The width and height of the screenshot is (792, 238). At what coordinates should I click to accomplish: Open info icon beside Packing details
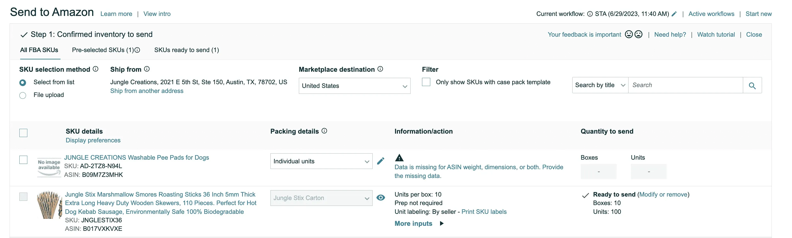324,131
